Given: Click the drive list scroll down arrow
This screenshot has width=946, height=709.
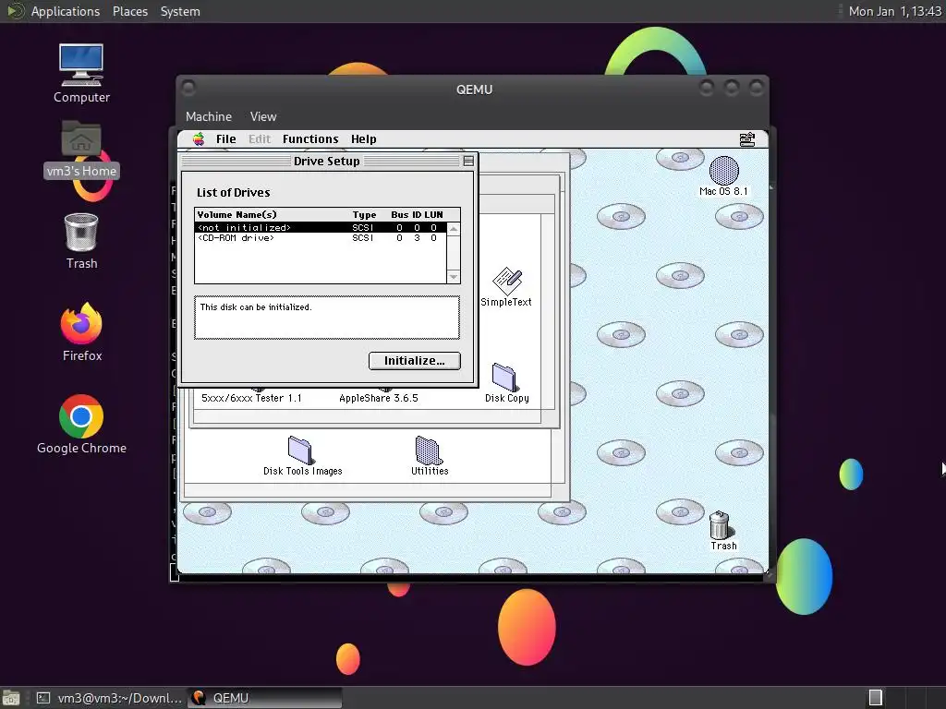Looking at the screenshot, I should coord(454,277).
